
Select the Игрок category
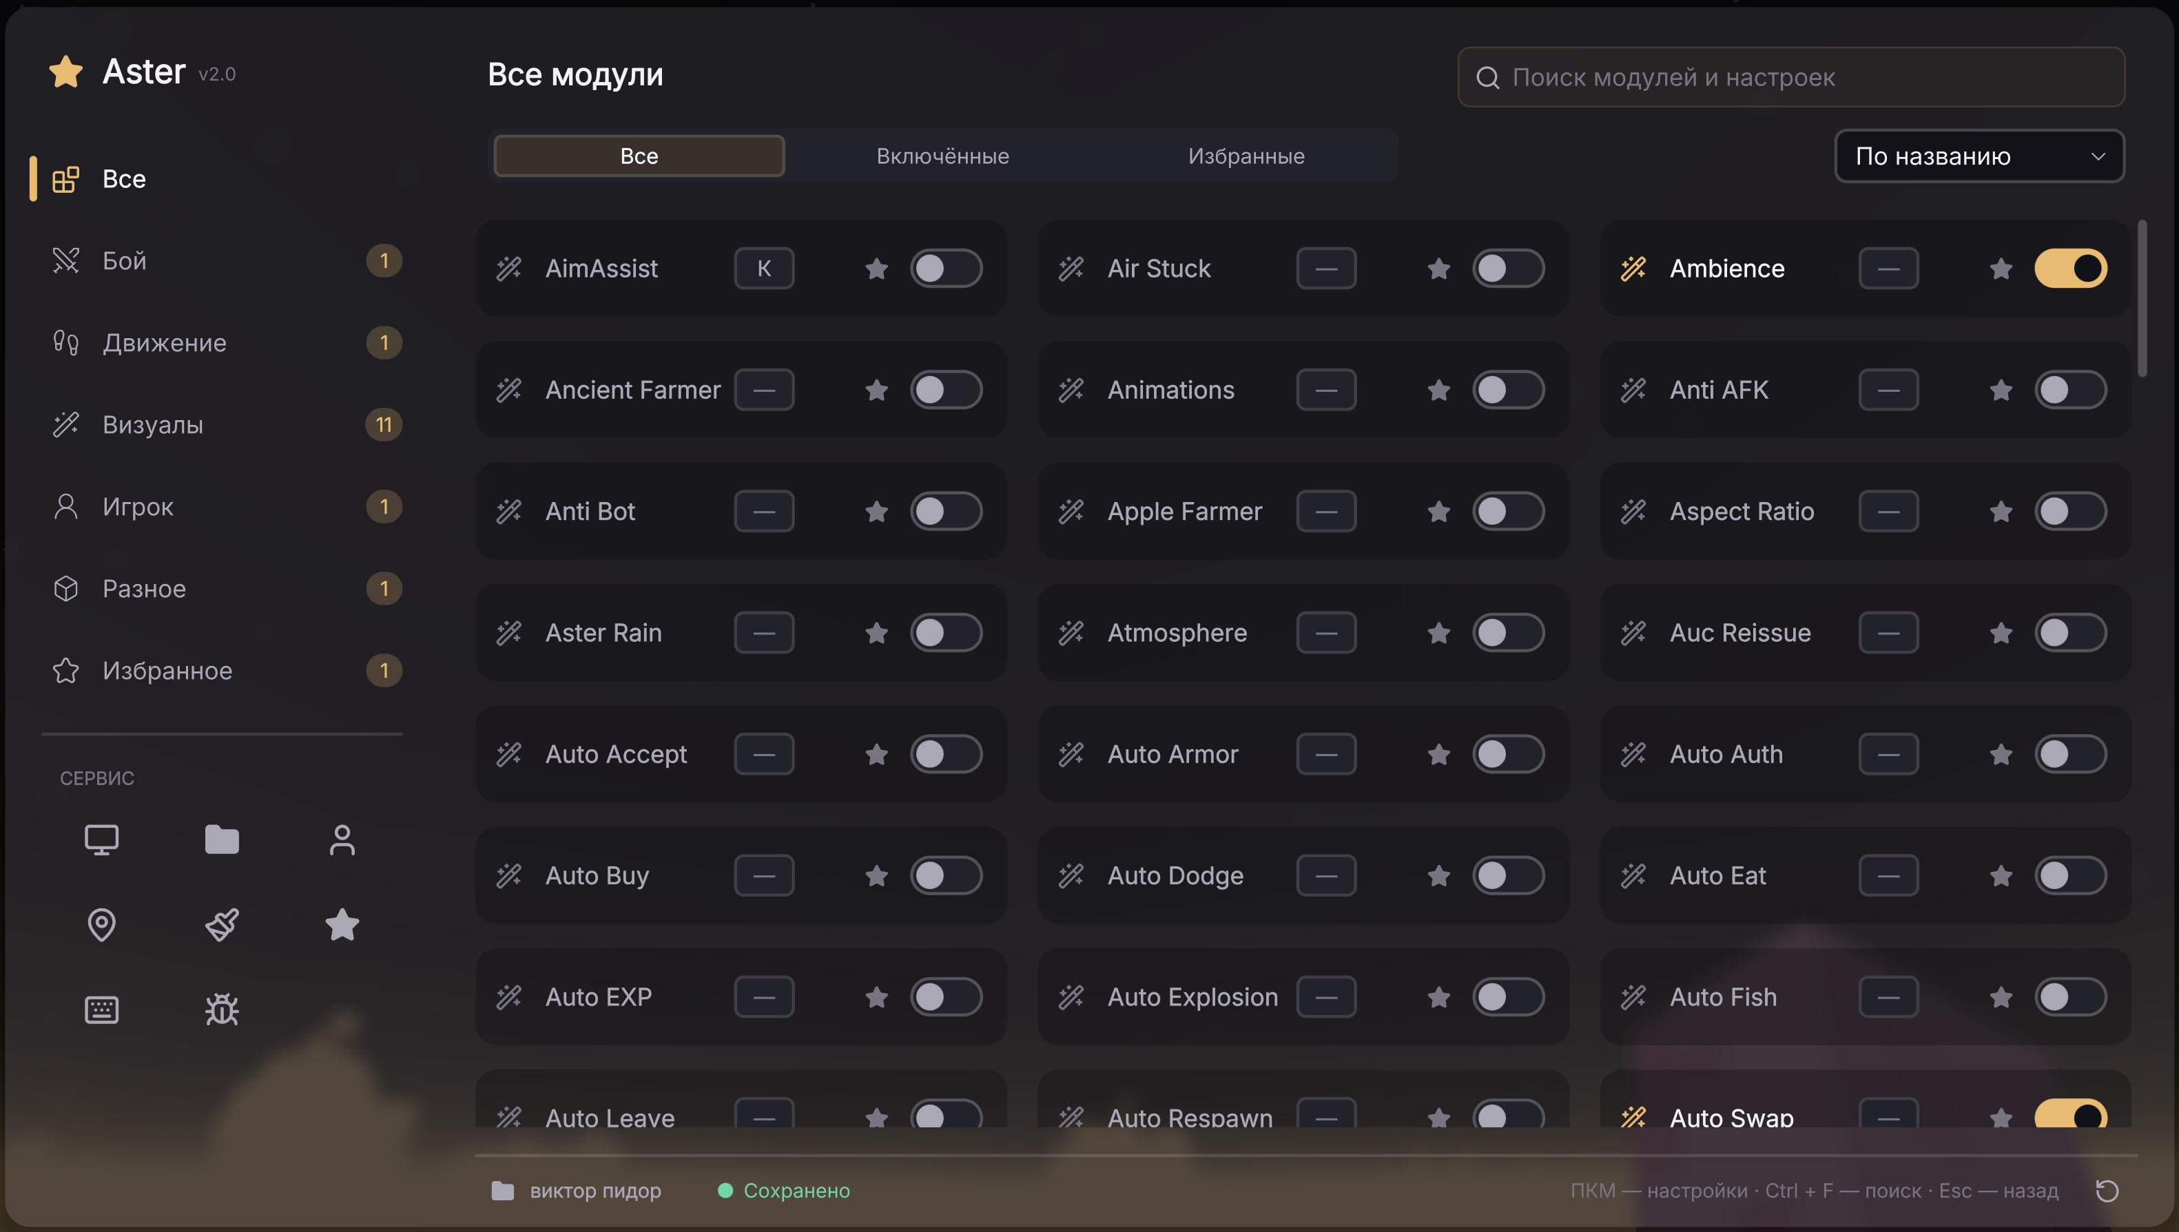[x=222, y=507]
